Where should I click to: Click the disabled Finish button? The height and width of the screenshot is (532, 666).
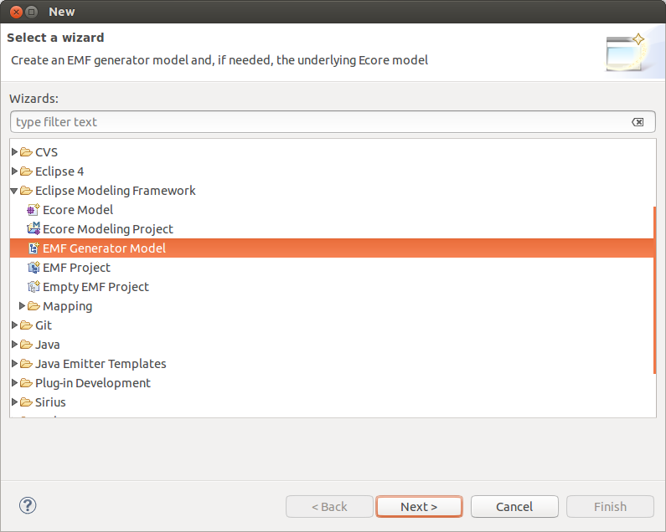coord(610,507)
